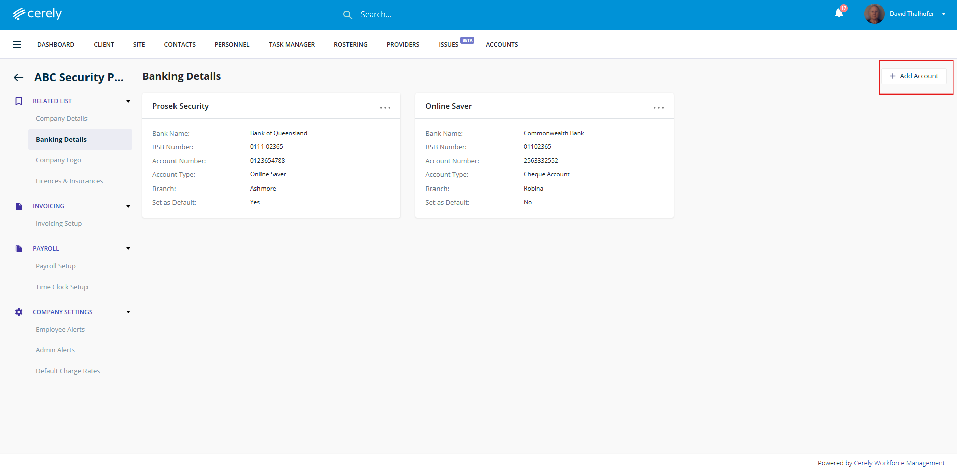Click the ABC Security company title

tap(79, 77)
